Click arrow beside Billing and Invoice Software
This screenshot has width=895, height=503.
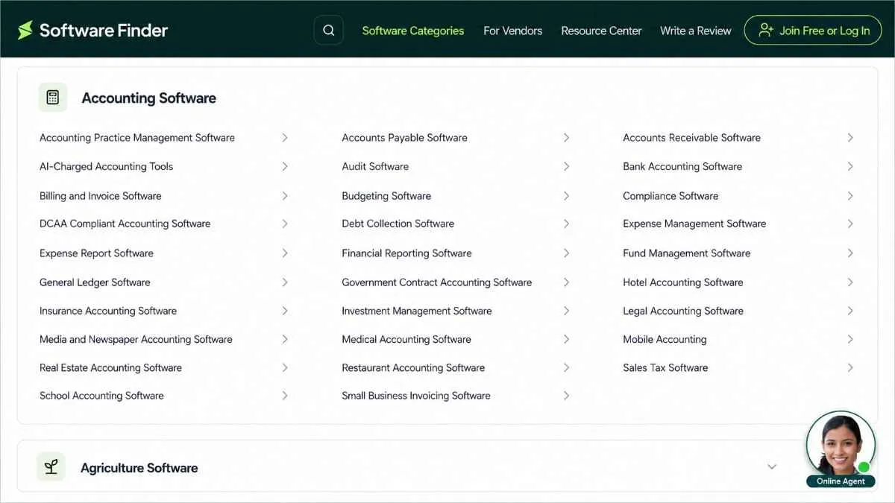(285, 196)
